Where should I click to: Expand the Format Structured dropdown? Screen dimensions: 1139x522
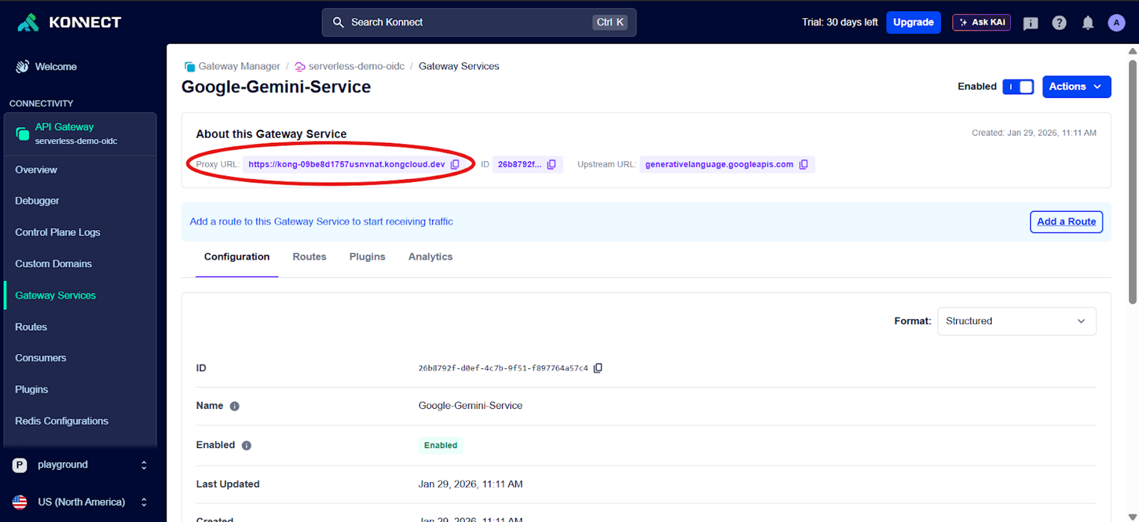tap(1017, 321)
